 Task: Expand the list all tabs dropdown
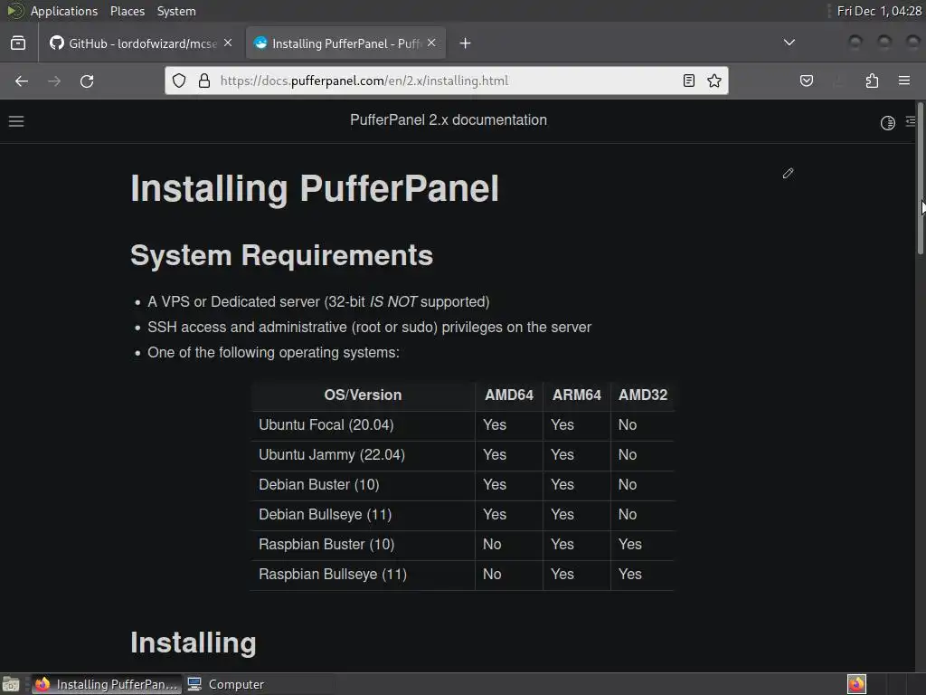point(789,43)
